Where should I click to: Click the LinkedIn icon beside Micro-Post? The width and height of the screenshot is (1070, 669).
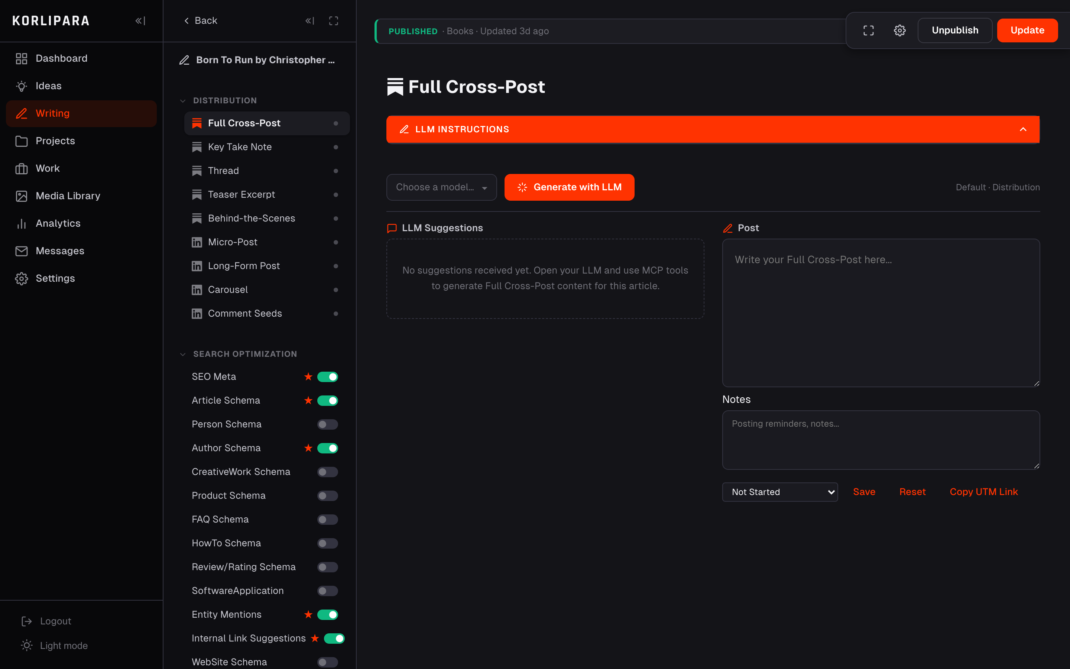point(197,242)
